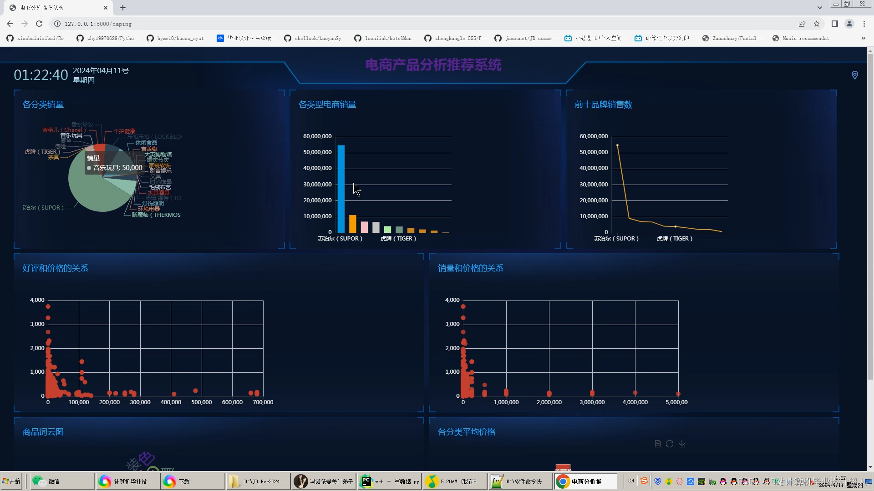Open the Windows Start button
The image size is (874, 491).
tap(12, 481)
